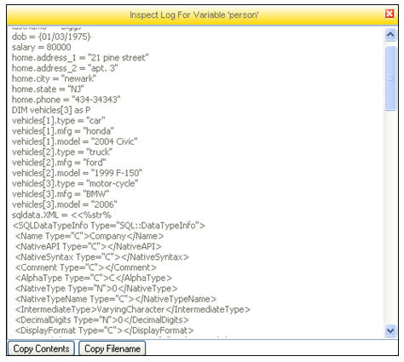Click the vehicles[1].model 2004 Civic line
The height and width of the screenshot is (362, 404).
75,141
